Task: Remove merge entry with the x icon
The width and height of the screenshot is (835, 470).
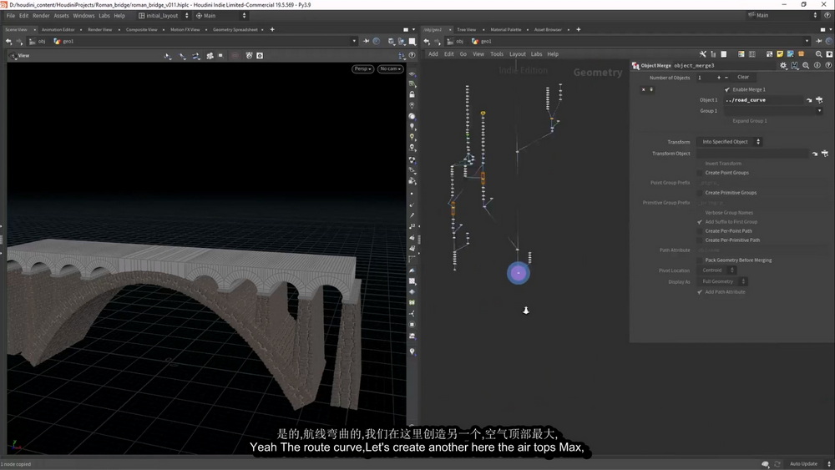Action: pyautogui.click(x=643, y=89)
